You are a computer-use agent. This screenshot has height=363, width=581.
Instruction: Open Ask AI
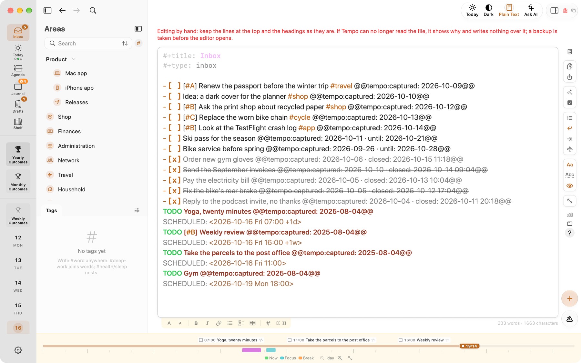click(x=531, y=10)
